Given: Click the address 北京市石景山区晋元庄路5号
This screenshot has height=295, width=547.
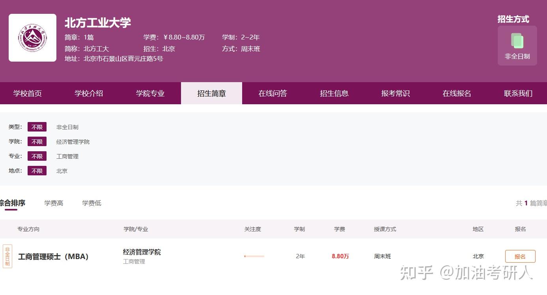Looking at the screenshot, I should (123, 59).
